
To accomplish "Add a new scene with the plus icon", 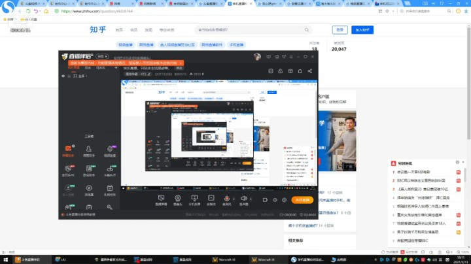I will click(x=116, y=68).
